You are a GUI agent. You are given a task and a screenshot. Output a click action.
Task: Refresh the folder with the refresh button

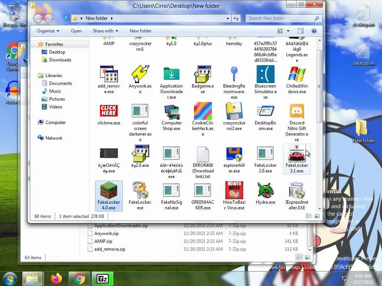pyautogui.click(x=236, y=18)
